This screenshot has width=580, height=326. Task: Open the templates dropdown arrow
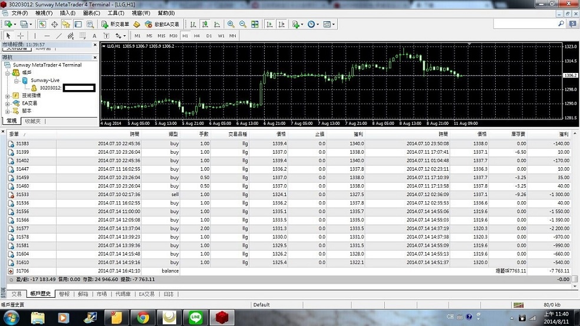coord(333,24)
